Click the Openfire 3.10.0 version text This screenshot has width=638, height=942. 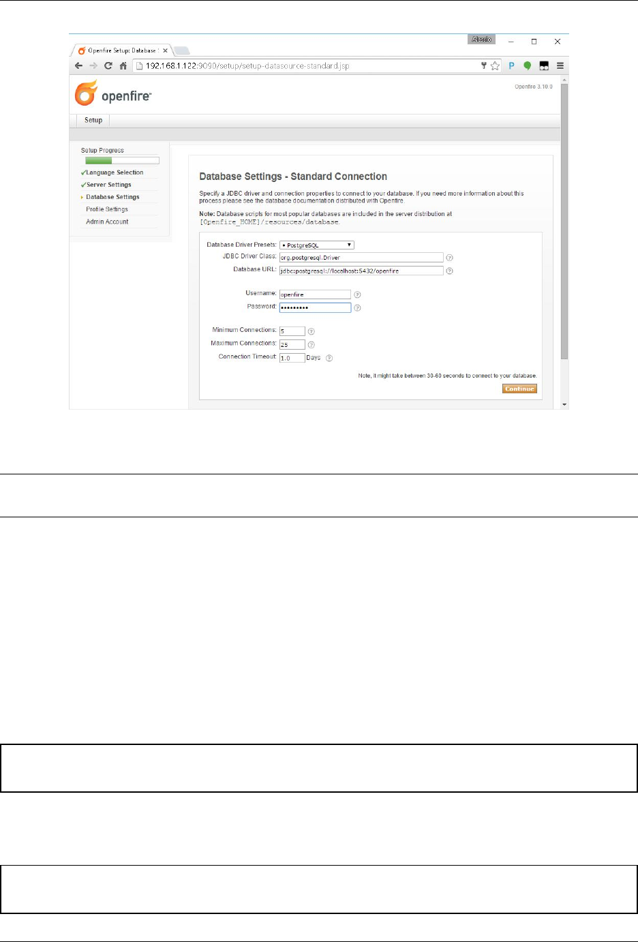tap(534, 87)
